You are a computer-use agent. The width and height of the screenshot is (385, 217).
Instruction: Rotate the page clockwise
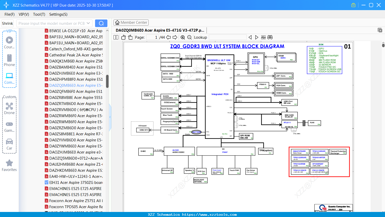[x=130, y=37]
